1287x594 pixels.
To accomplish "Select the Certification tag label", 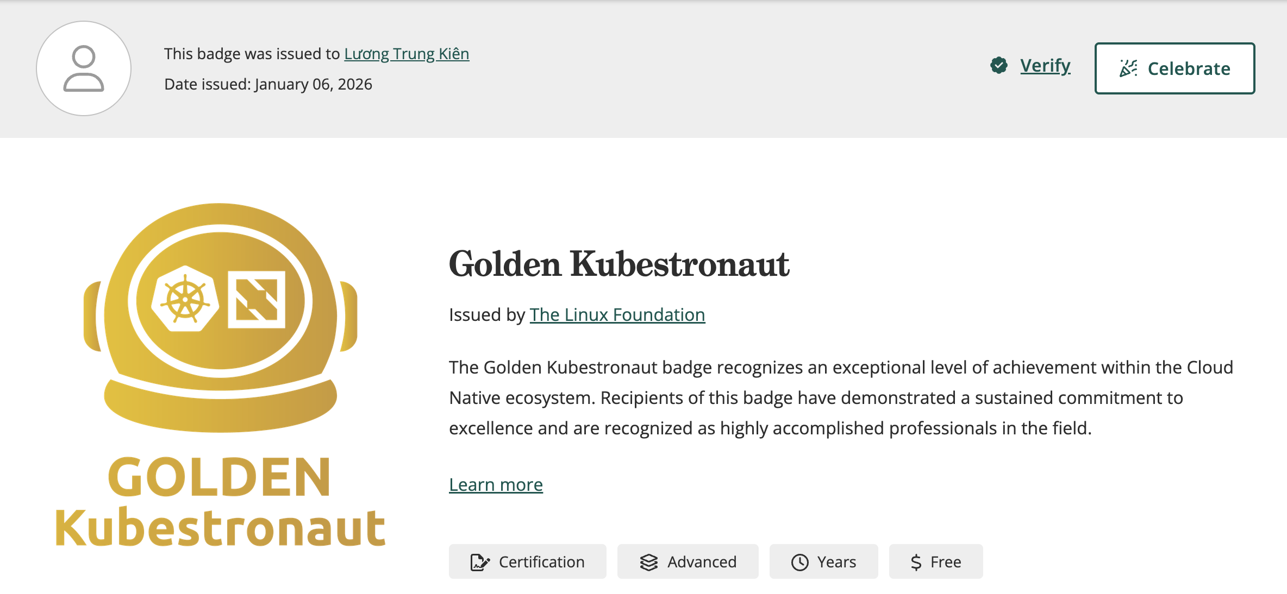I will [541, 562].
